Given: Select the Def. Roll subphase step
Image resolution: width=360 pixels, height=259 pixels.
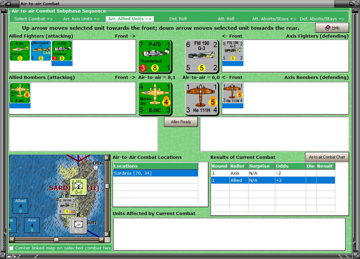Looking at the screenshot, I should click(x=178, y=19).
